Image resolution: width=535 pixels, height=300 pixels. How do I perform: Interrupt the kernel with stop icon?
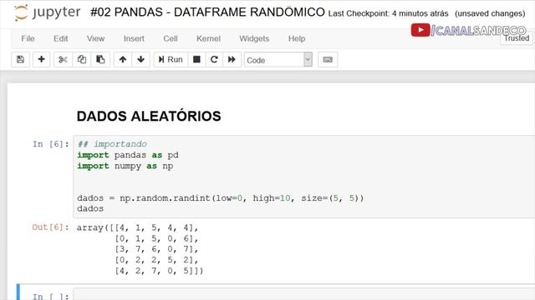(x=196, y=59)
